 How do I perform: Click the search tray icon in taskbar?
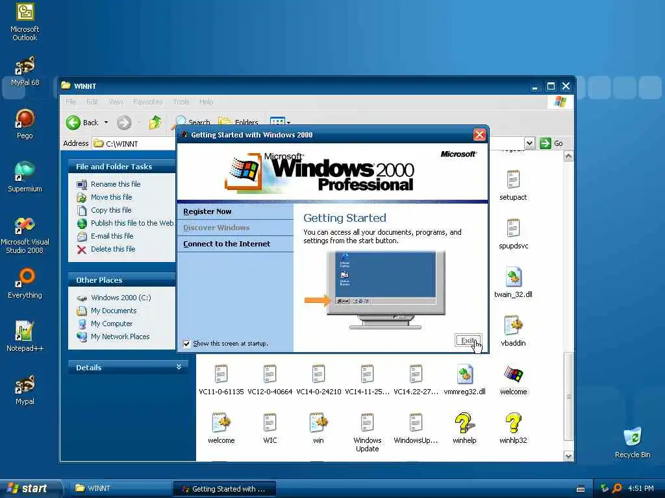tap(617, 489)
